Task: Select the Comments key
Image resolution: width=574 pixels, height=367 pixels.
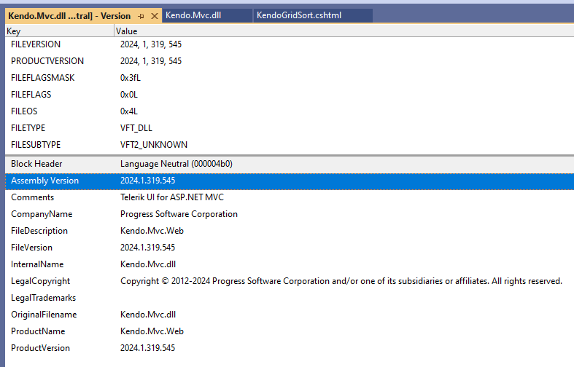Action: click(33, 197)
